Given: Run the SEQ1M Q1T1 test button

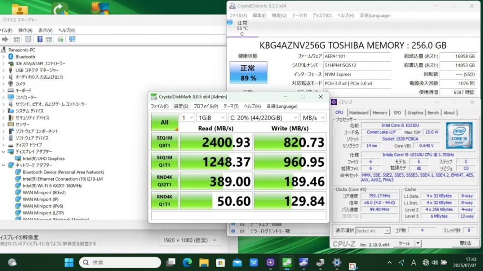Looking at the screenshot, I should 165,161.
